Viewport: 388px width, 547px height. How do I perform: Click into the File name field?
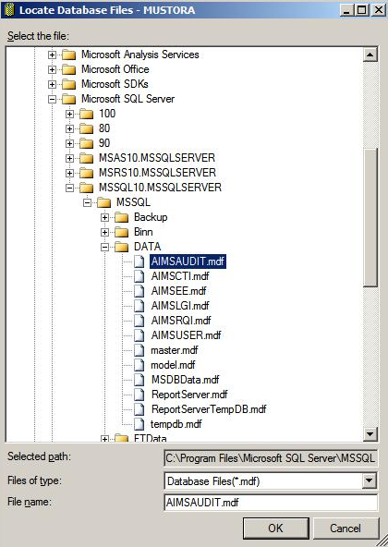point(271,503)
